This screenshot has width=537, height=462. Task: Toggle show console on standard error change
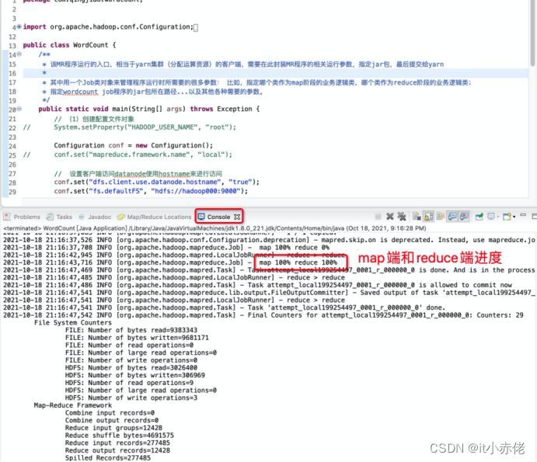465,217
